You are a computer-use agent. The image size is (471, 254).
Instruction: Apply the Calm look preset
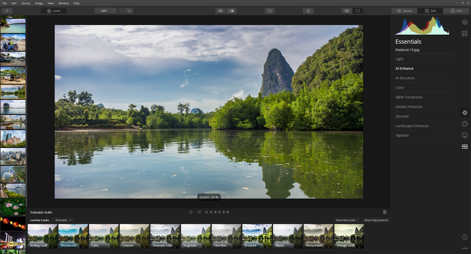[104, 236]
